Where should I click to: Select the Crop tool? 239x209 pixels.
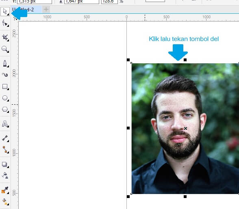(x=5, y=38)
